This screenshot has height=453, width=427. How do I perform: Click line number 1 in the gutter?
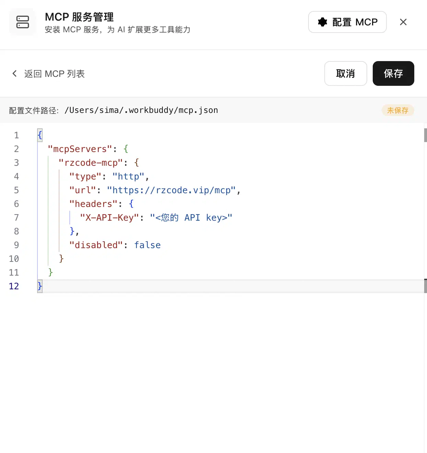16,135
